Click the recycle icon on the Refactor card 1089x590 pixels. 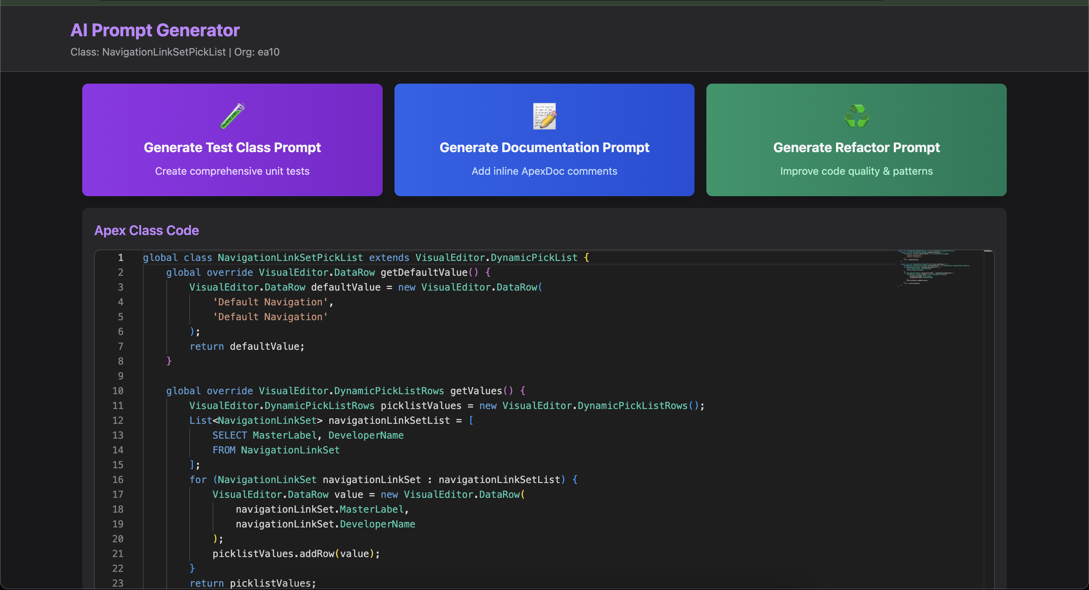click(x=856, y=116)
